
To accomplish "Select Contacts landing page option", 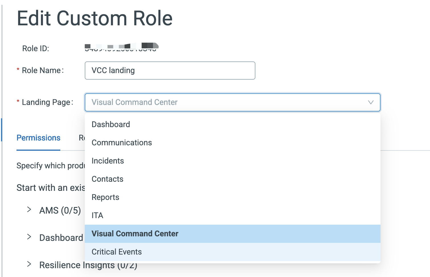I will point(108,179).
